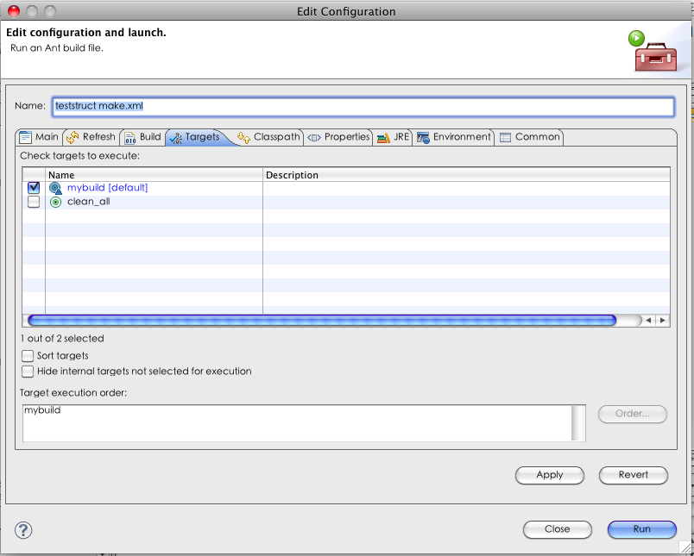Click the Classpath tab icon
Screen dimensions: 694x556
tap(244, 137)
